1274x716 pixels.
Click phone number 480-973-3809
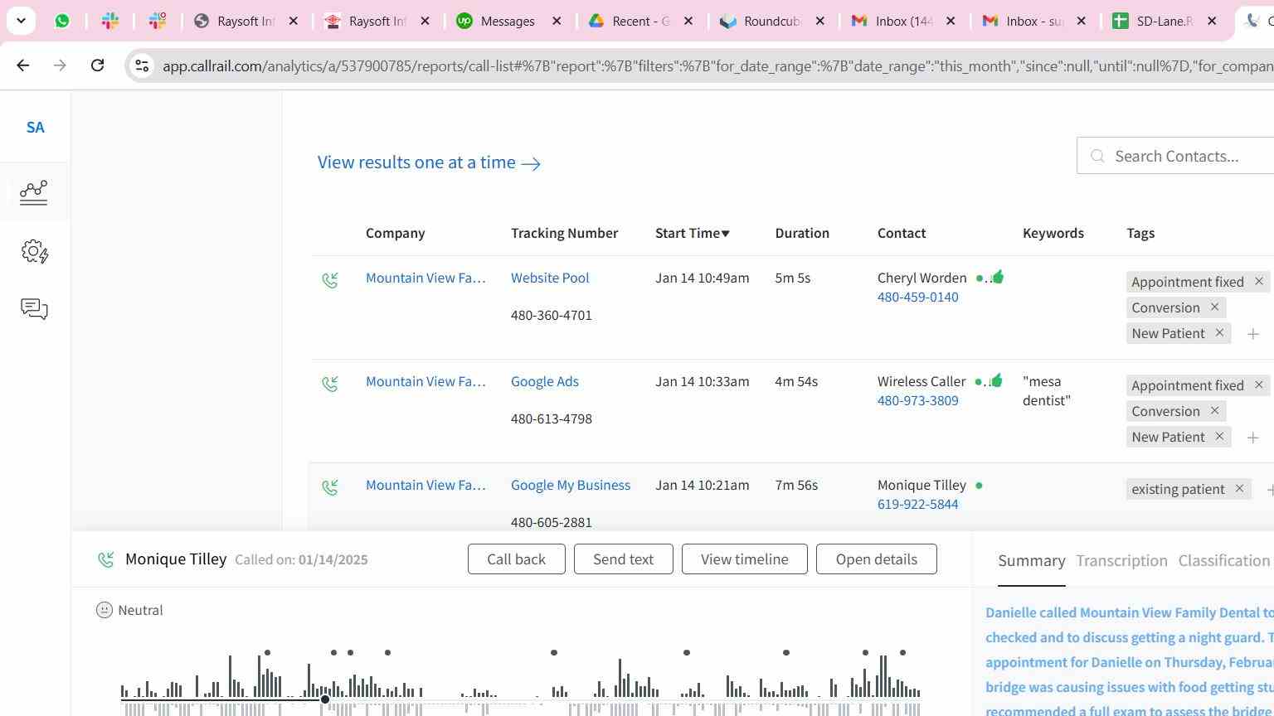pyautogui.click(x=917, y=400)
